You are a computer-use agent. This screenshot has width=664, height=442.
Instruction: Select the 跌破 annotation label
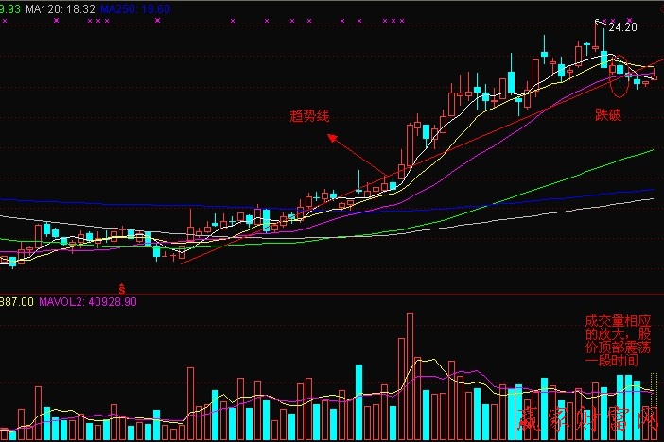tap(608, 114)
